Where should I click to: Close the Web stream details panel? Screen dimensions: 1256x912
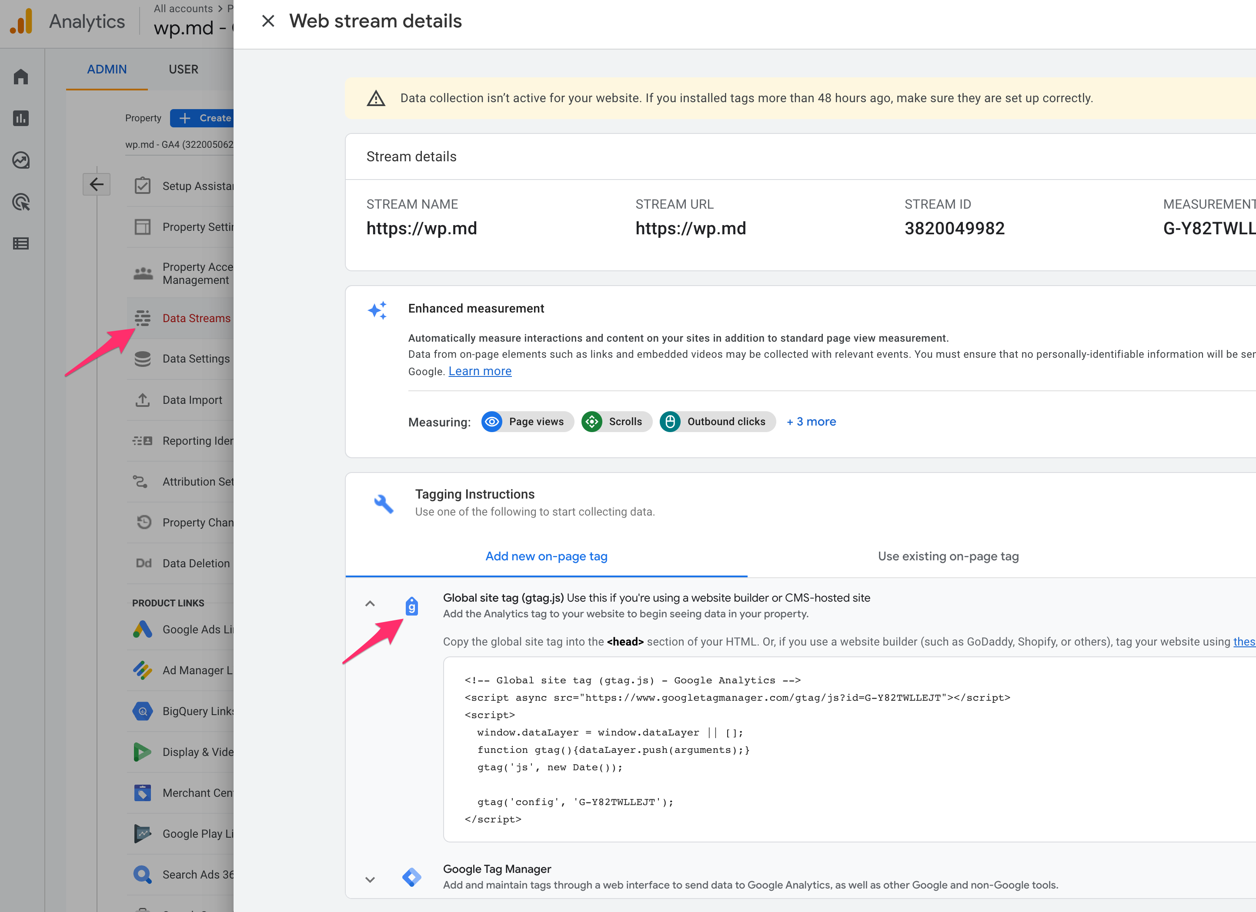coord(268,21)
